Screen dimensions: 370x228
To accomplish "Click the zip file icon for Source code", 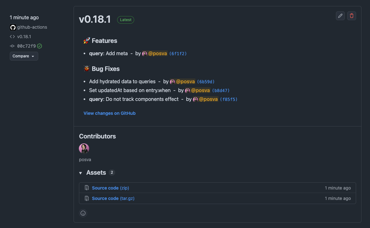I will 87,188.
